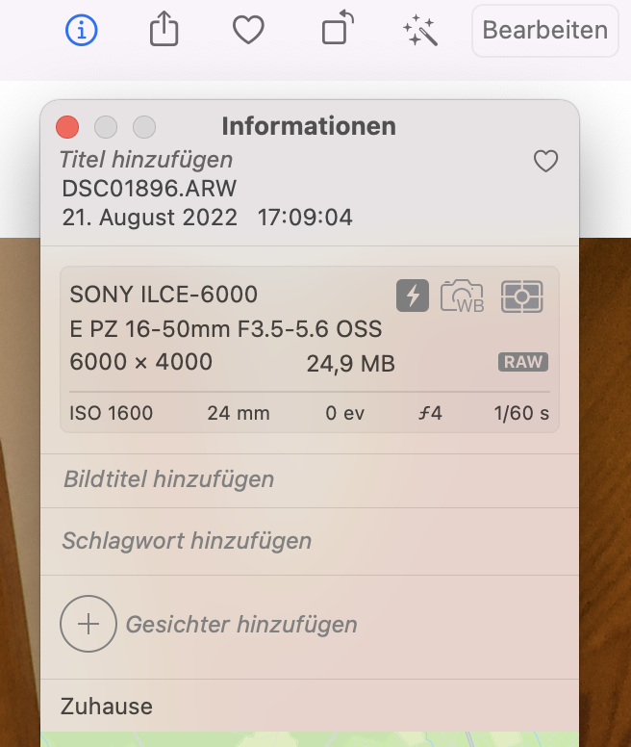Screen dimensions: 631x747
Task: Toggle favorite heart in Informationen panel
Action: coord(545,162)
